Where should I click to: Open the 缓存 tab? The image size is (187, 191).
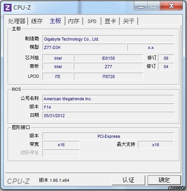(37, 21)
